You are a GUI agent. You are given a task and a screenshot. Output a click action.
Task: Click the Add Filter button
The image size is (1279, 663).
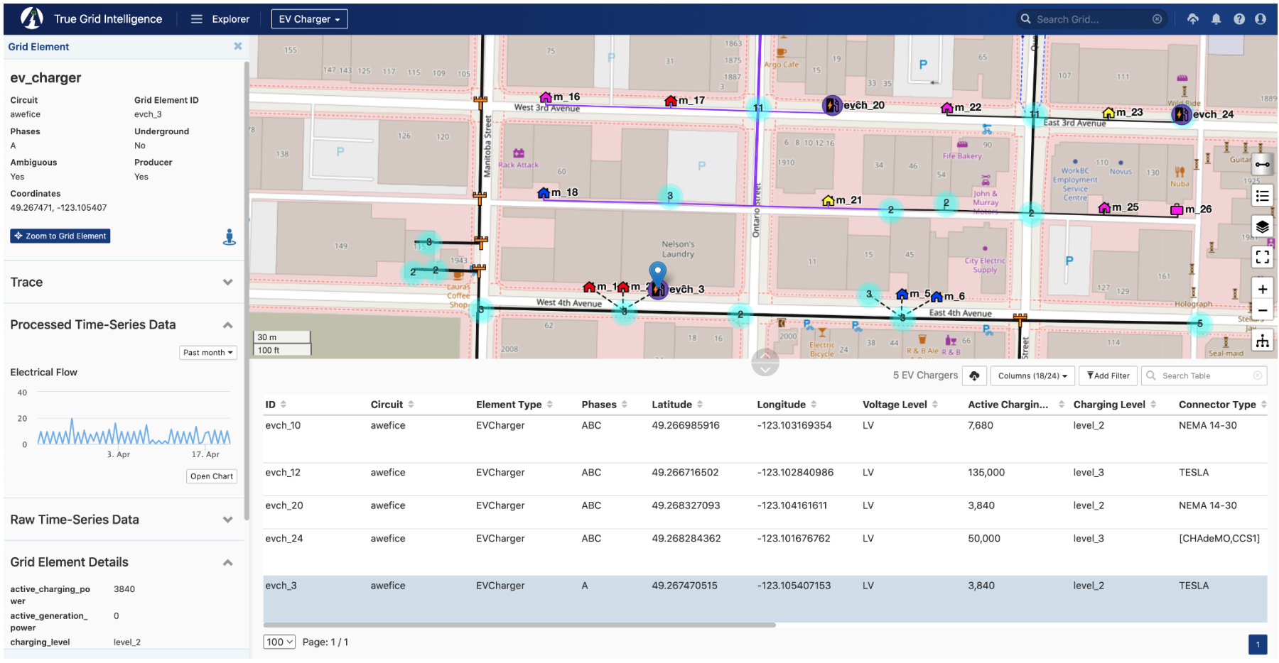point(1108,376)
